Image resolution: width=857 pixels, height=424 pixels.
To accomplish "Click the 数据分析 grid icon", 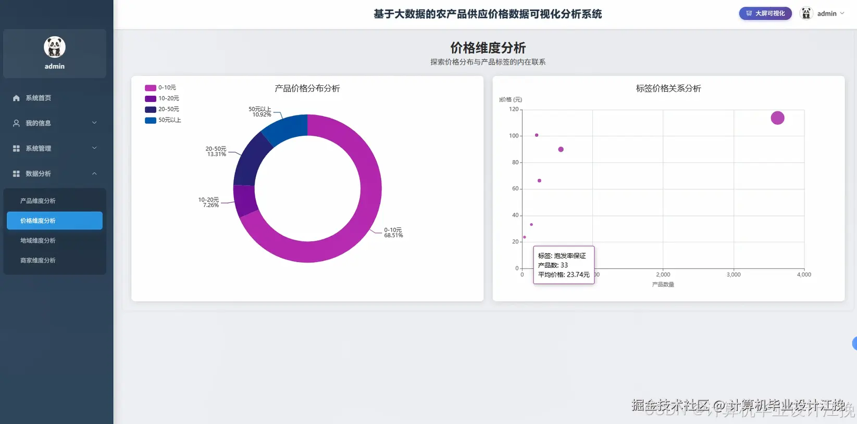I will (x=16, y=174).
